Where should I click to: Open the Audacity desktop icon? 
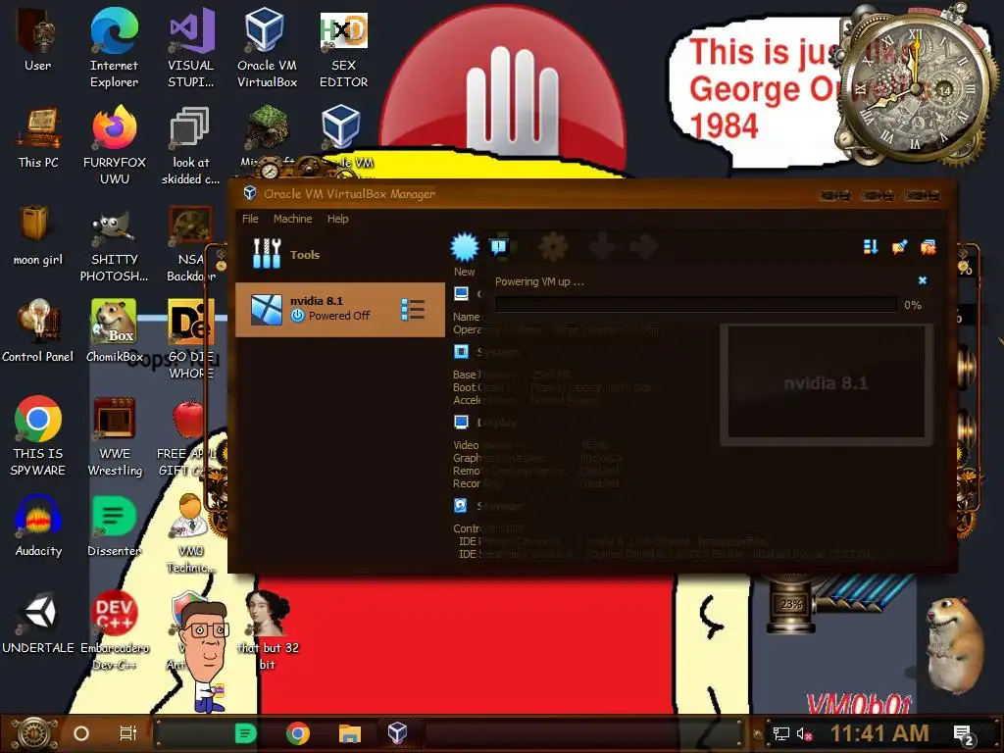tap(38, 526)
